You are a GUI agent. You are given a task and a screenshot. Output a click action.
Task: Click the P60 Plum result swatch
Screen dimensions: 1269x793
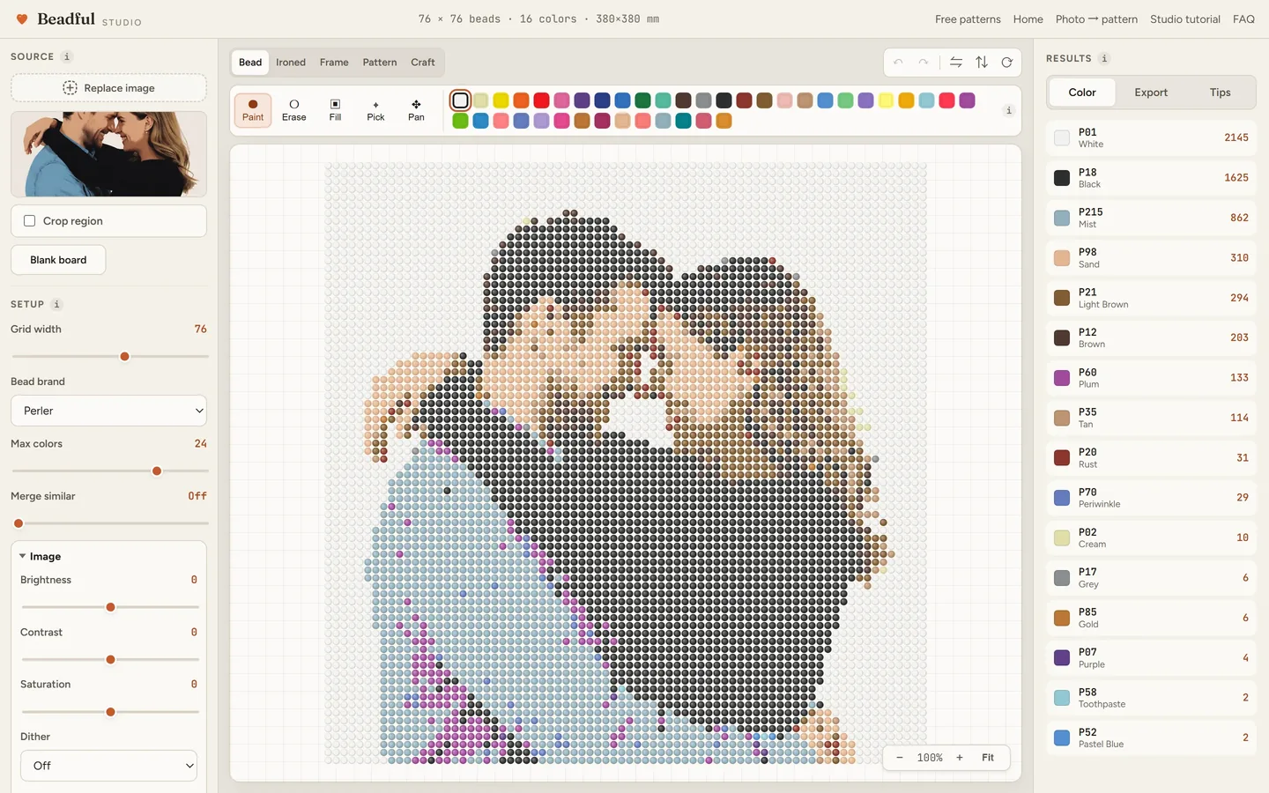1062,378
